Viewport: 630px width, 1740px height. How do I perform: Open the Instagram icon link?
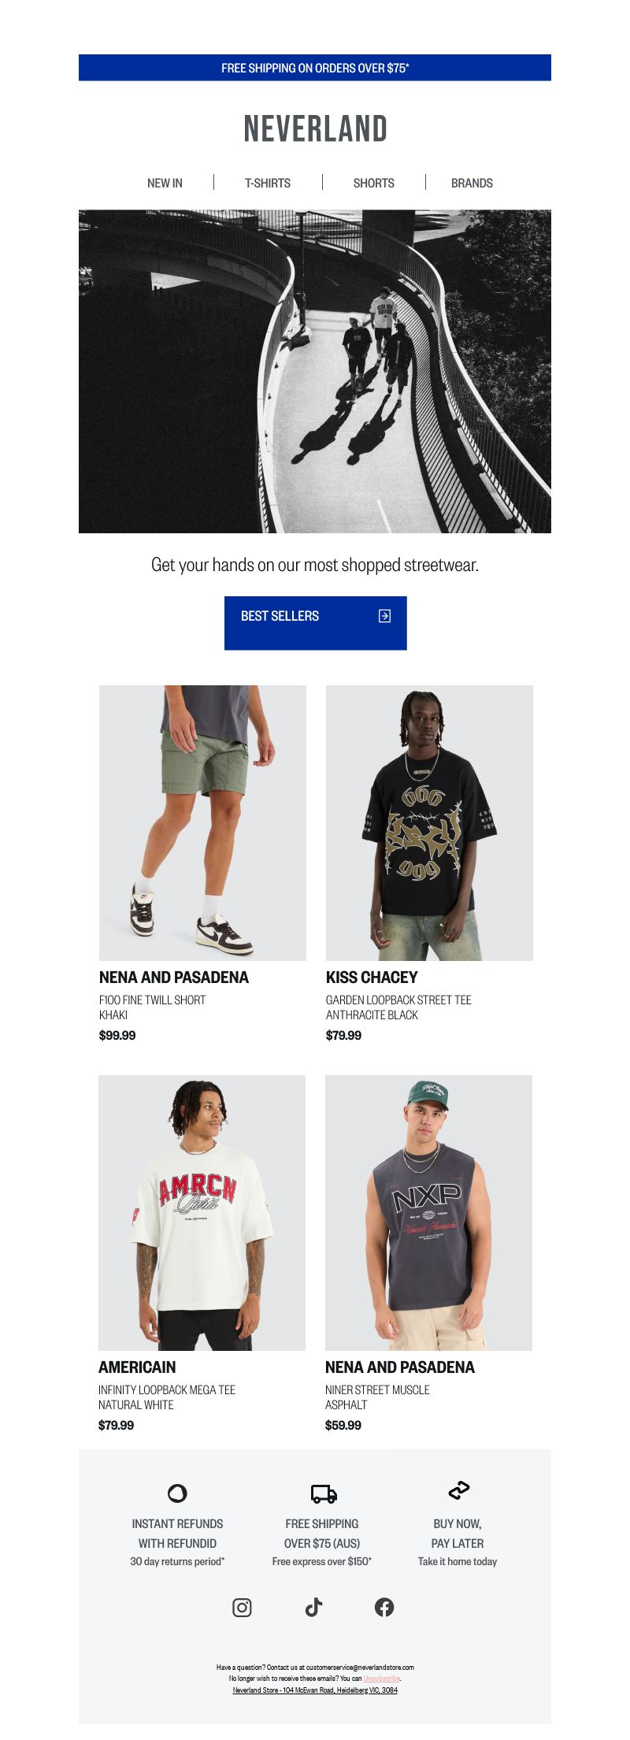coord(242,1608)
